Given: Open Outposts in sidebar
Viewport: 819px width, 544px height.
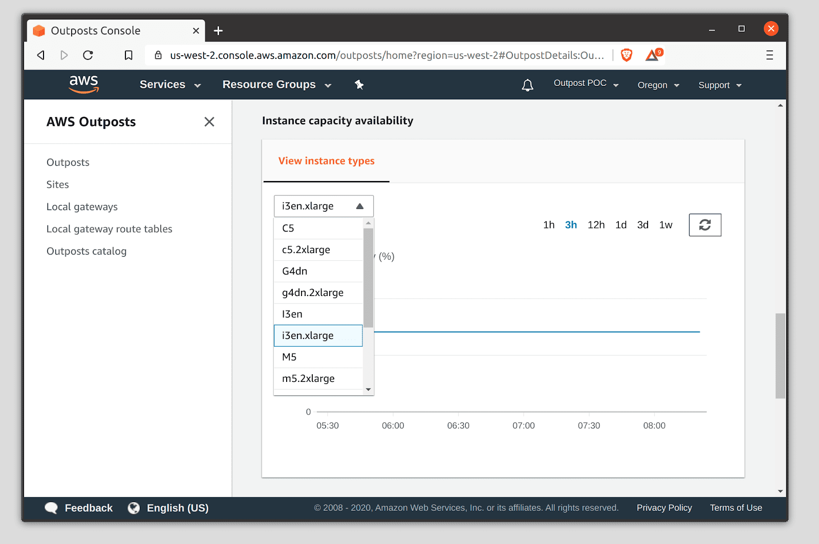Looking at the screenshot, I should tap(68, 162).
